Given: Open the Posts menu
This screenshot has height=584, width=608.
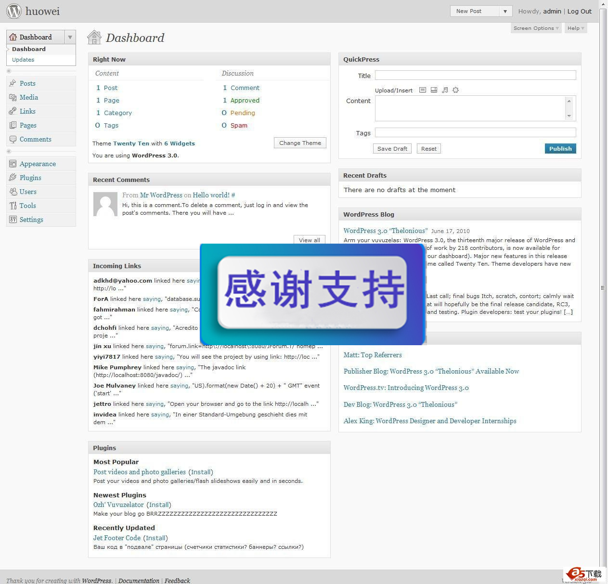Looking at the screenshot, I should [x=27, y=83].
